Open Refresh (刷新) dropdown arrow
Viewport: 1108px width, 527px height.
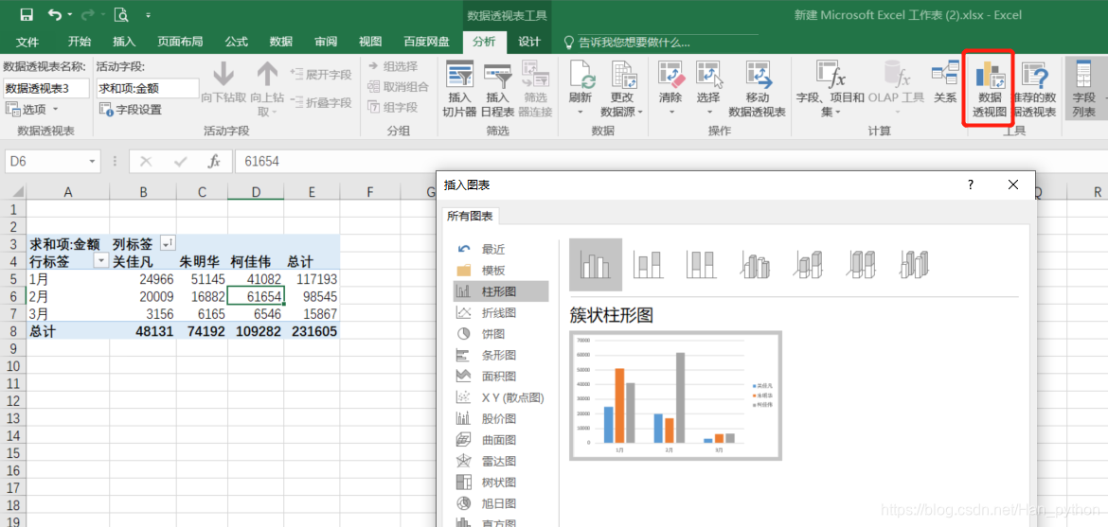point(581,112)
